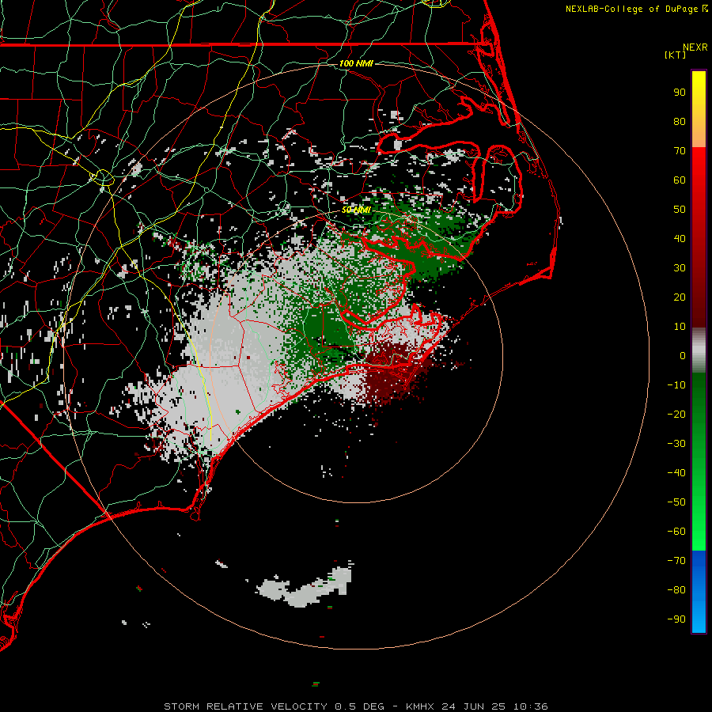712x712 pixels.
Task: Click the 10 value on velocity scale
Action: [x=680, y=327]
